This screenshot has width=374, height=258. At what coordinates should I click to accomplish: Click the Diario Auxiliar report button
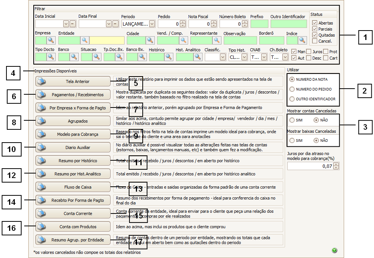(x=73, y=147)
